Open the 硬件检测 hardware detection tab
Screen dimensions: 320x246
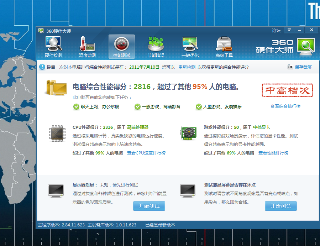(x=53, y=47)
